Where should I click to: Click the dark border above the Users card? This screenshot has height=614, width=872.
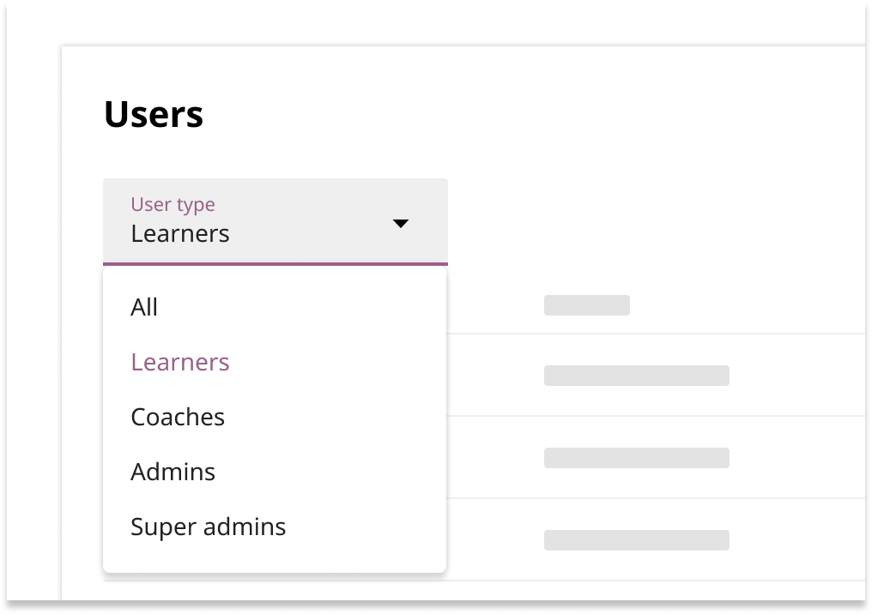click(429, 21)
